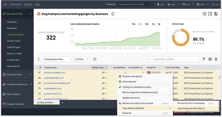This screenshot has height=117, width=222.
Task: Click the search magnifier in Quick Filter
Action: [149, 59]
